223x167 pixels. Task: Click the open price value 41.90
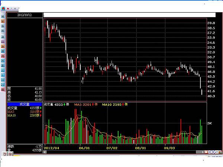38,89
